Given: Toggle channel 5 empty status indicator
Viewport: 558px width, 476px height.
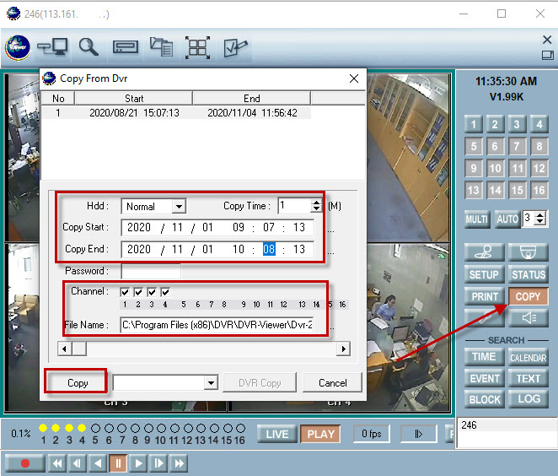Looking at the screenshot, I should 95,428.
